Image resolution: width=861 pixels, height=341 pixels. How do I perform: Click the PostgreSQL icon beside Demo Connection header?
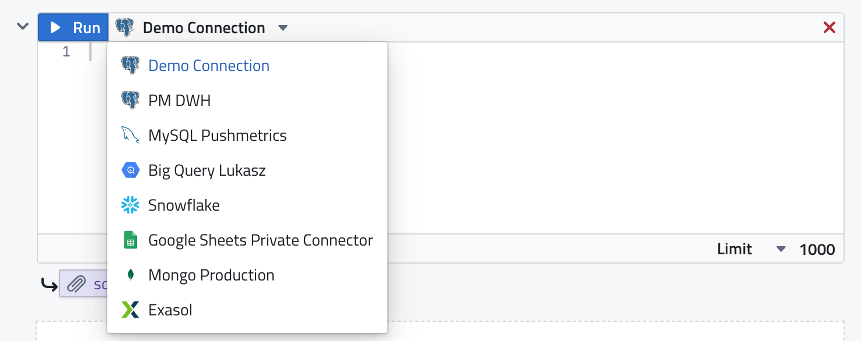125,27
